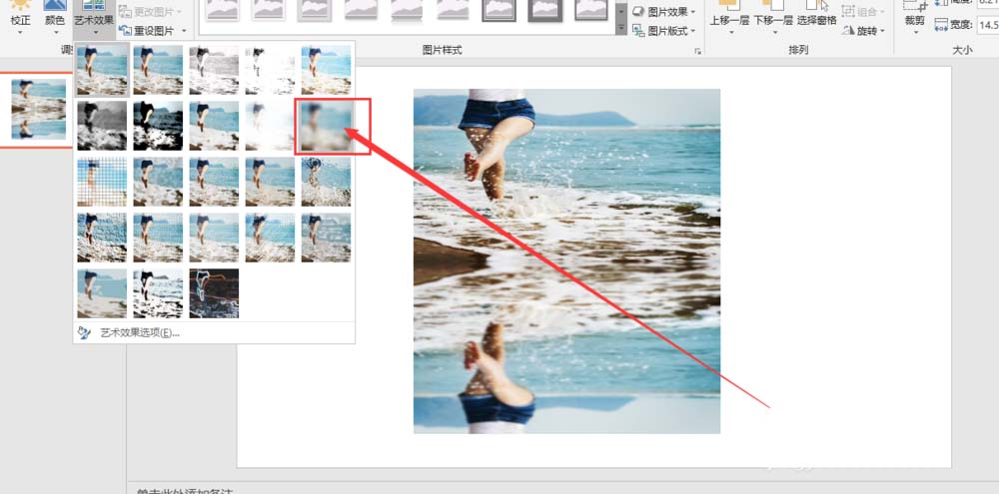Viewport: 999px width, 494px height.
Task: Apply the Watercolor Sponge artistic effect
Action: tap(158, 182)
